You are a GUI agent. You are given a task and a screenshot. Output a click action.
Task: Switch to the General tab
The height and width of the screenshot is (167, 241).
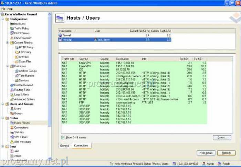click(65, 146)
